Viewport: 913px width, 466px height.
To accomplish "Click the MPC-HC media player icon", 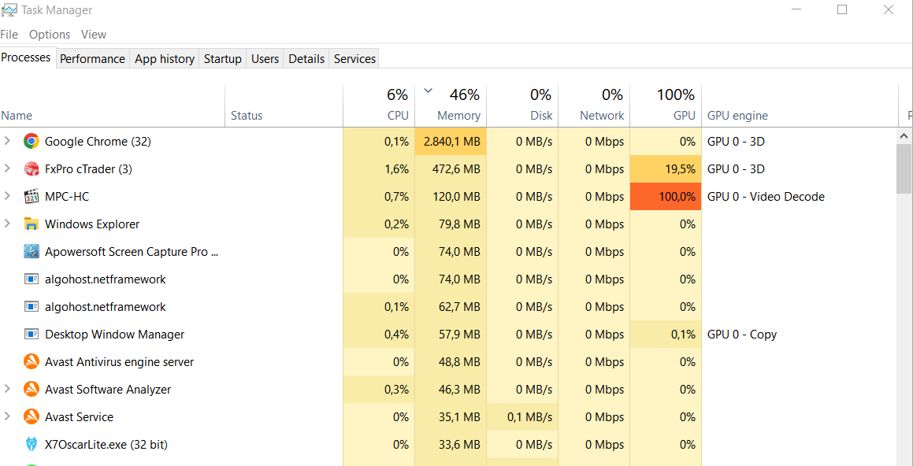I will 31,197.
